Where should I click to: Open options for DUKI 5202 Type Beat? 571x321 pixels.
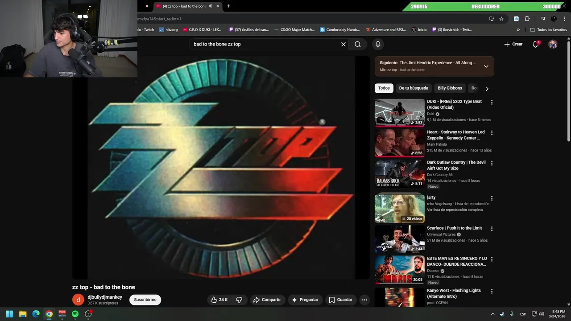tap(492, 102)
